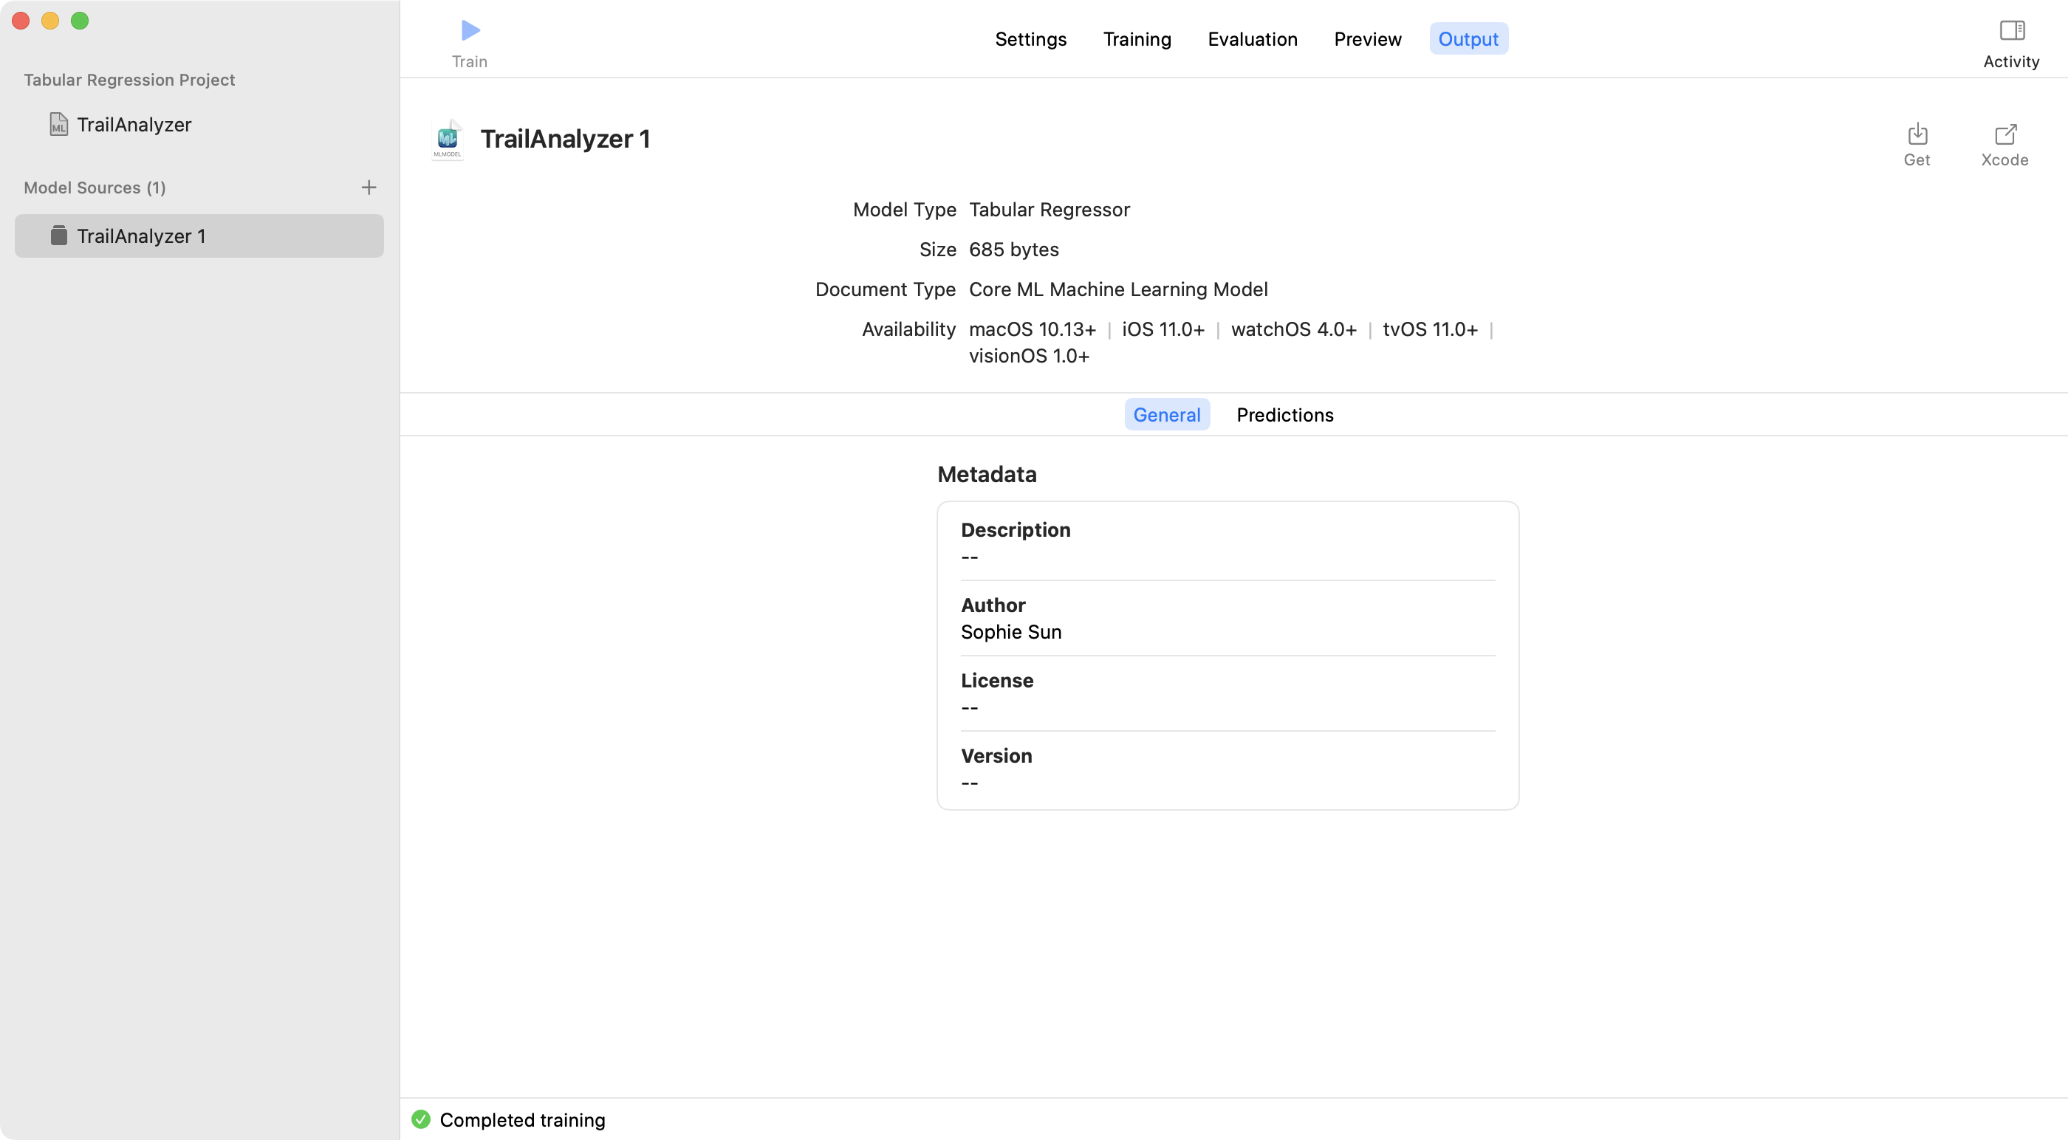Click the Get download icon
Screen dimensions: 2068x1140
click(x=1917, y=133)
